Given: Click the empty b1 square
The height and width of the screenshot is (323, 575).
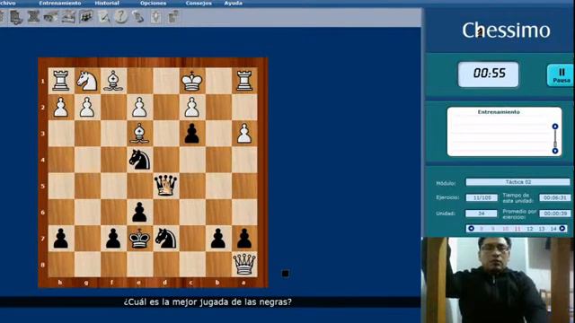Looking at the screenshot, I should point(218,81).
